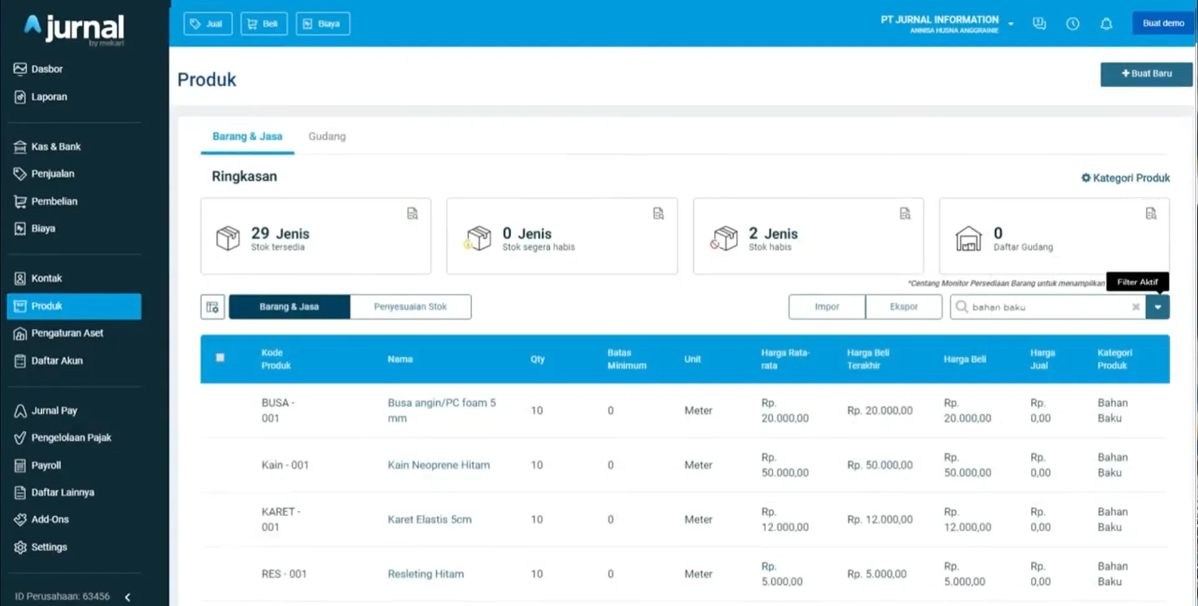
Task: Switch to the Gudang tab
Action: click(326, 137)
